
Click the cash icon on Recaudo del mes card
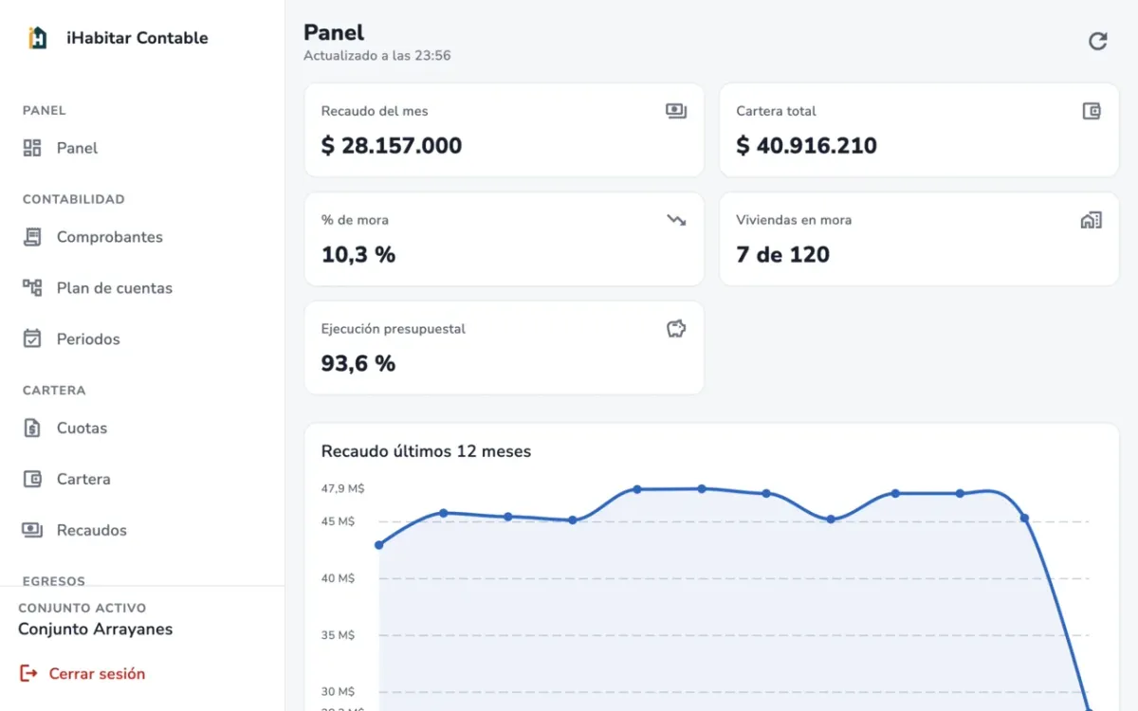tap(675, 111)
